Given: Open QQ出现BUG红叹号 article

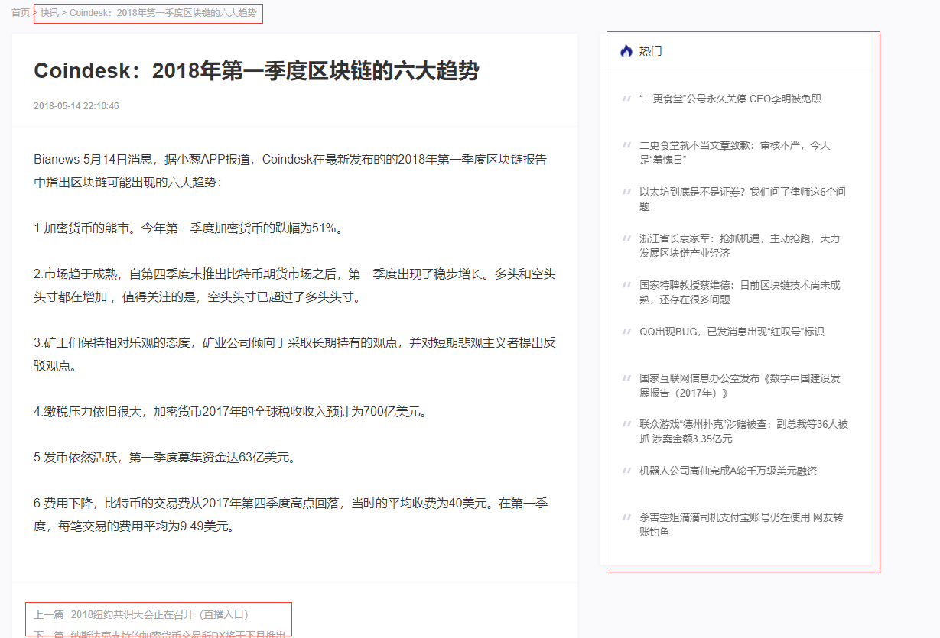Looking at the screenshot, I should (732, 332).
